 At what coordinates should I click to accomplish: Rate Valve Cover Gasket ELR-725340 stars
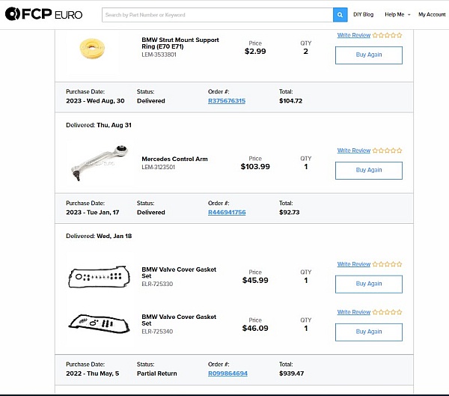click(387, 312)
